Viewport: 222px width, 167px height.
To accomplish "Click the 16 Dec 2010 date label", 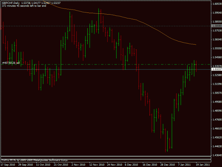I will click(x=150, y=165).
